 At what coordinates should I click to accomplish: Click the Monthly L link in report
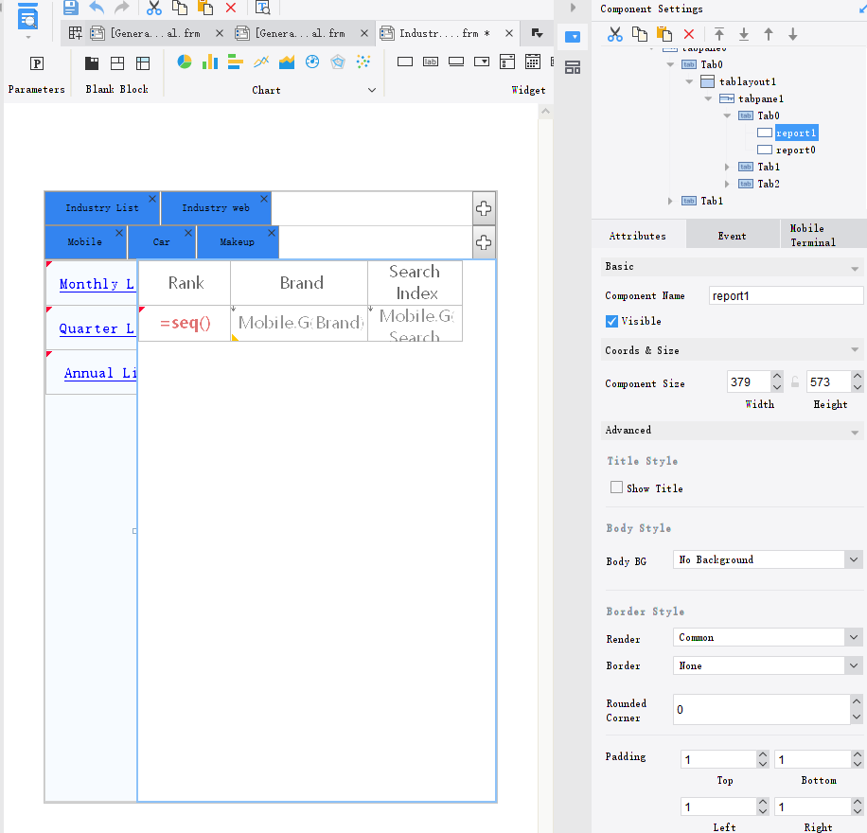point(97,284)
